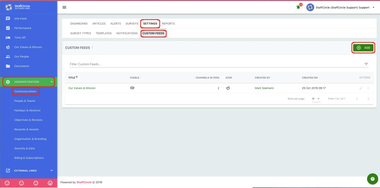Open the Templates sub-tab
The height and width of the screenshot is (188, 380).
click(104, 33)
